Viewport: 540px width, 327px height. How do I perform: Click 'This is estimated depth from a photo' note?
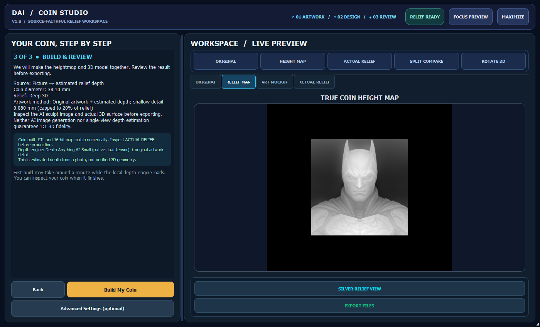tap(77, 160)
